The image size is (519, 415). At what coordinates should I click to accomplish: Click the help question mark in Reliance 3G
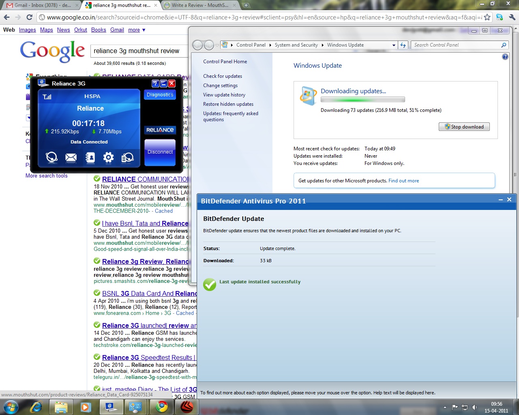tap(155, 83)
